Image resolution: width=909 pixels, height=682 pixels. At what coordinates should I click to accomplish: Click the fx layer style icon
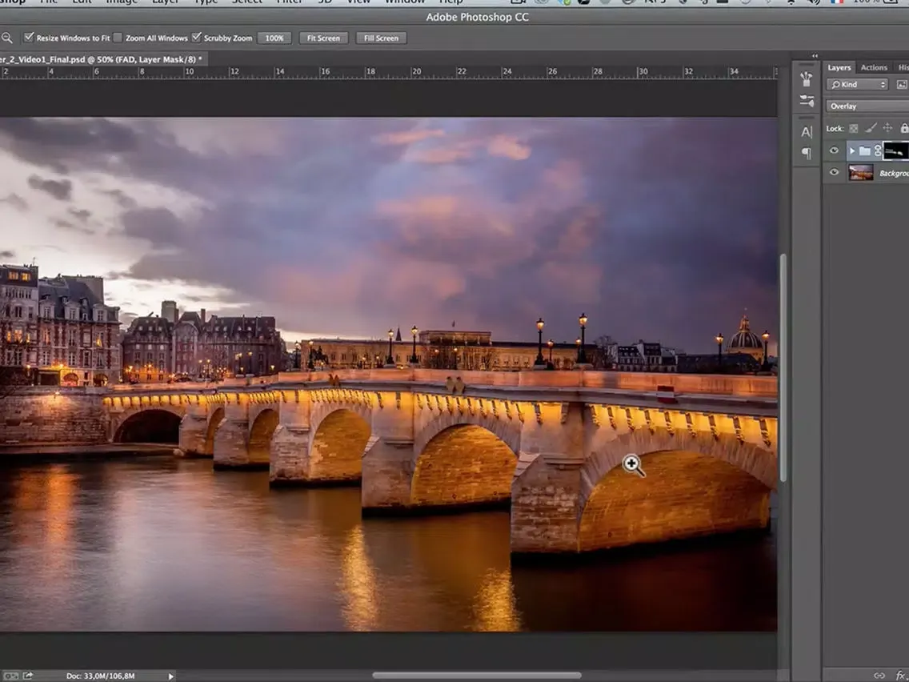[x=901, y=675]
